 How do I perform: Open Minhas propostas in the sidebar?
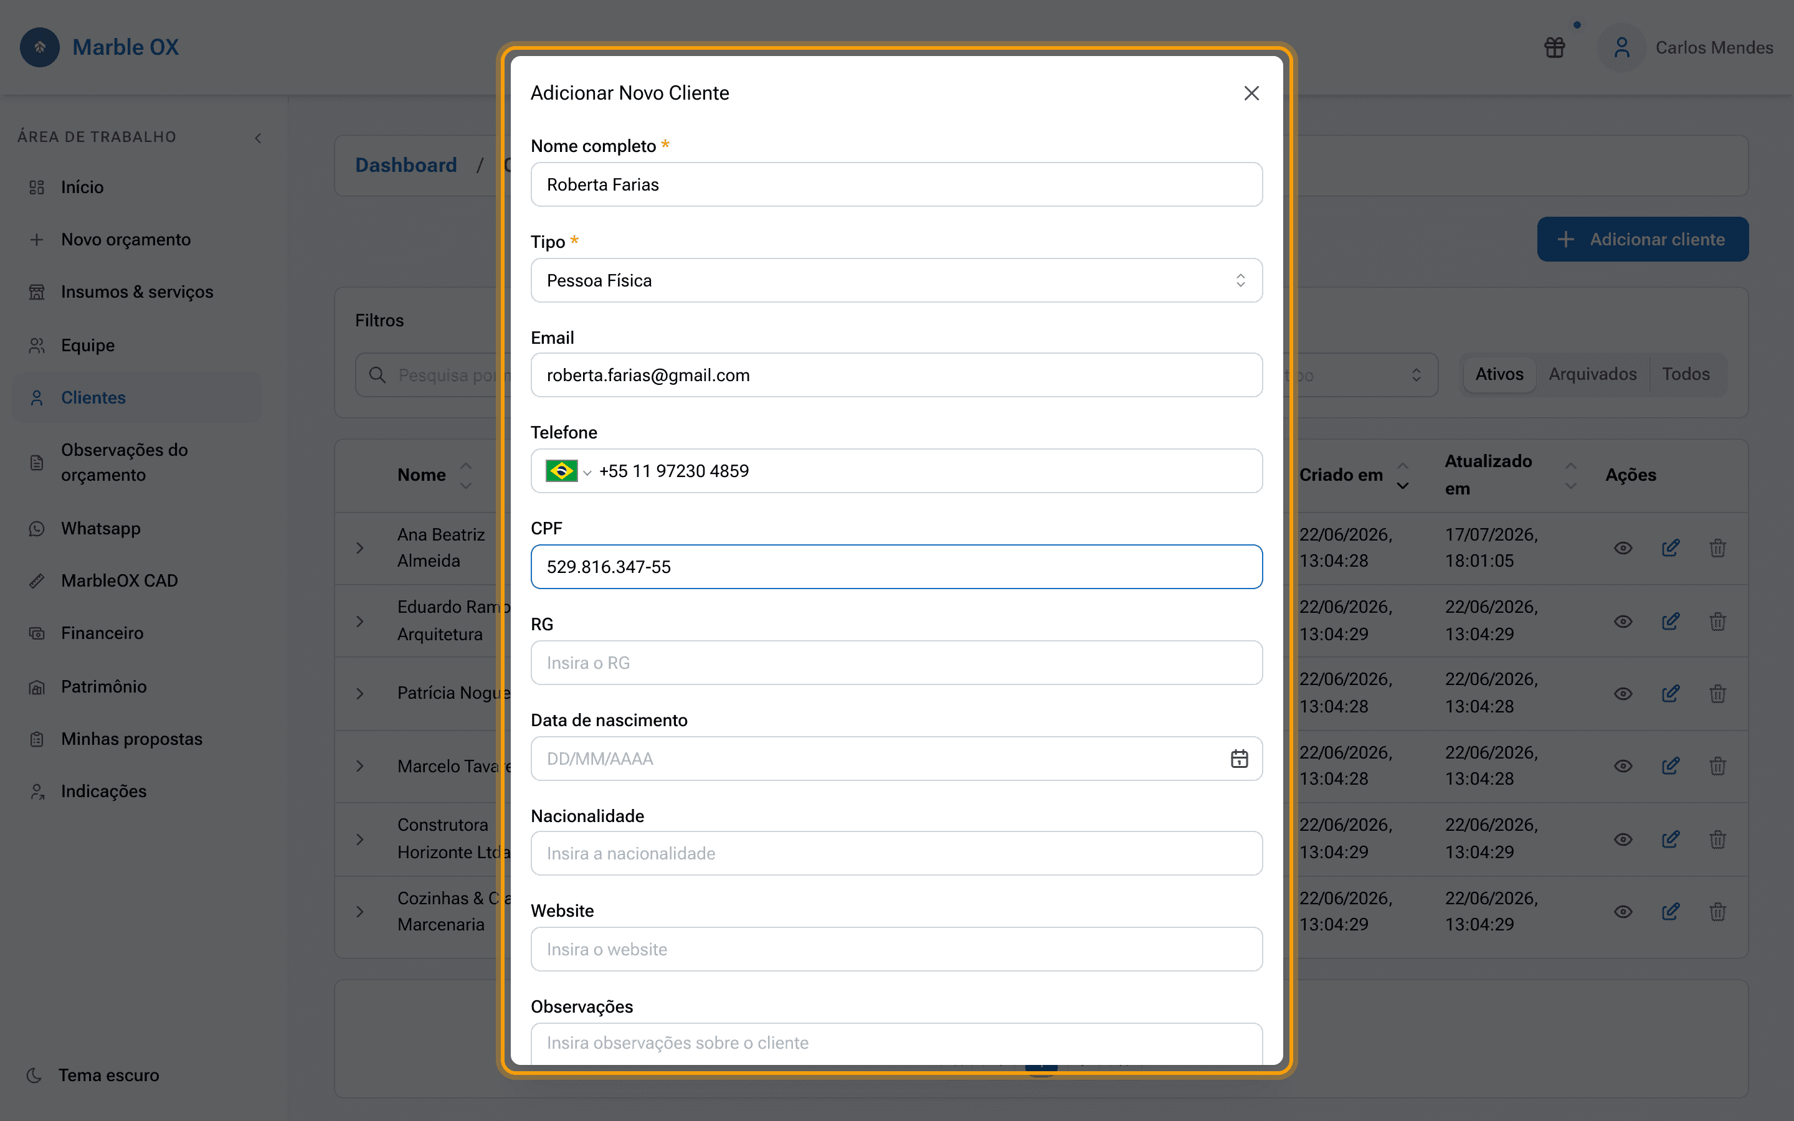[x=138, y=739]
